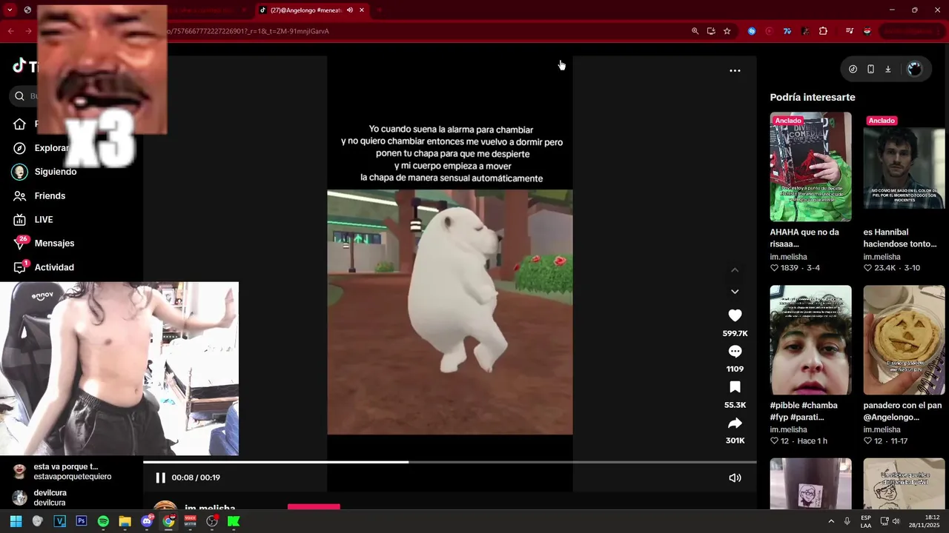Image resolution: width=949 pixels, height=533 pixels.
Task: Expand the system tray hidden icons chevron
Action: pyautogui.click(x=831, y=521)
